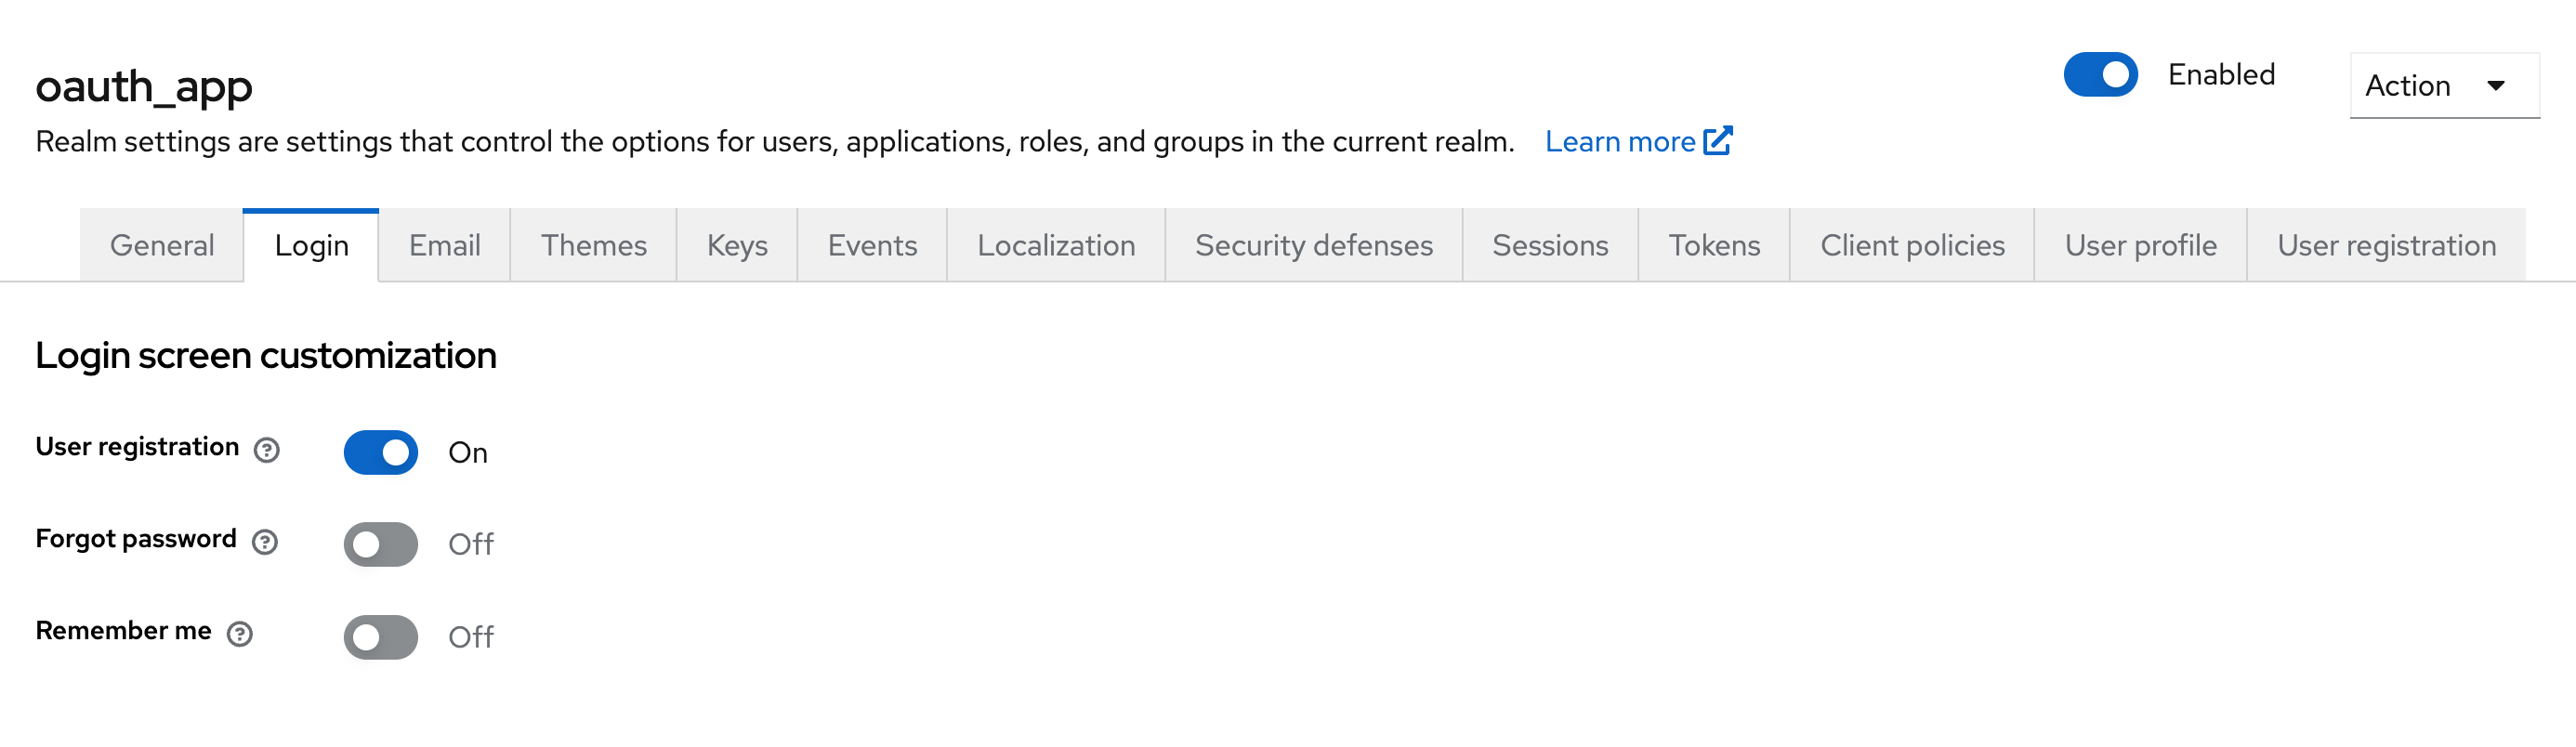
Task: Switch to the General tab
Action: pyautogui.click(x=162, y=245)
